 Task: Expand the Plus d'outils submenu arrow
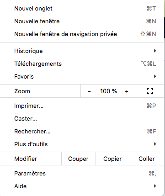[x=155, y=144]
